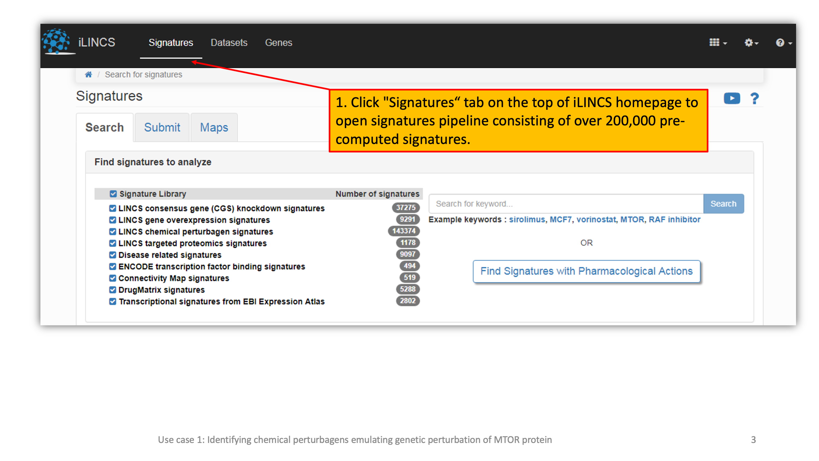Image resolution: width=819 pixels, height=461 pixels.
Task: Uncheck EBI Expression Atlas signatures checkbox
Action: pyautogui.click(x=113, y=301)
